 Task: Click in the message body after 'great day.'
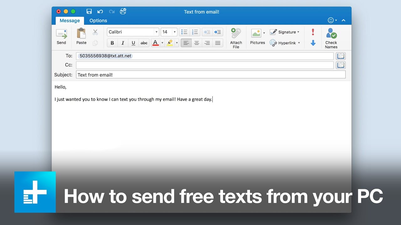tap(213, 99)
